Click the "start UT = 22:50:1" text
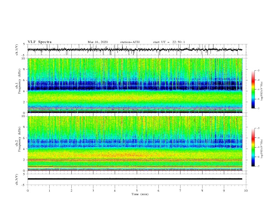Image resolution: width=277 pixels, height=214 pixels. pos(169,42)
